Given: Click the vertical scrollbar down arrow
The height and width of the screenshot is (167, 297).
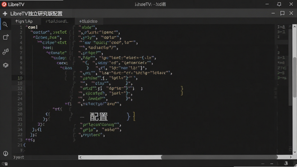Looking at the screenshot, I should 294,152.
